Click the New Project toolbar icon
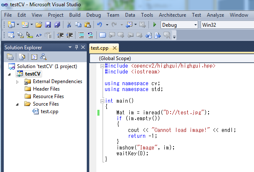Viewport: 254px width, 172px height. [11, 25]
